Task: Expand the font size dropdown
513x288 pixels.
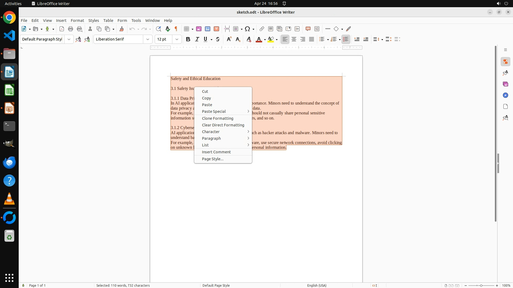Action: tap(177, 39)
